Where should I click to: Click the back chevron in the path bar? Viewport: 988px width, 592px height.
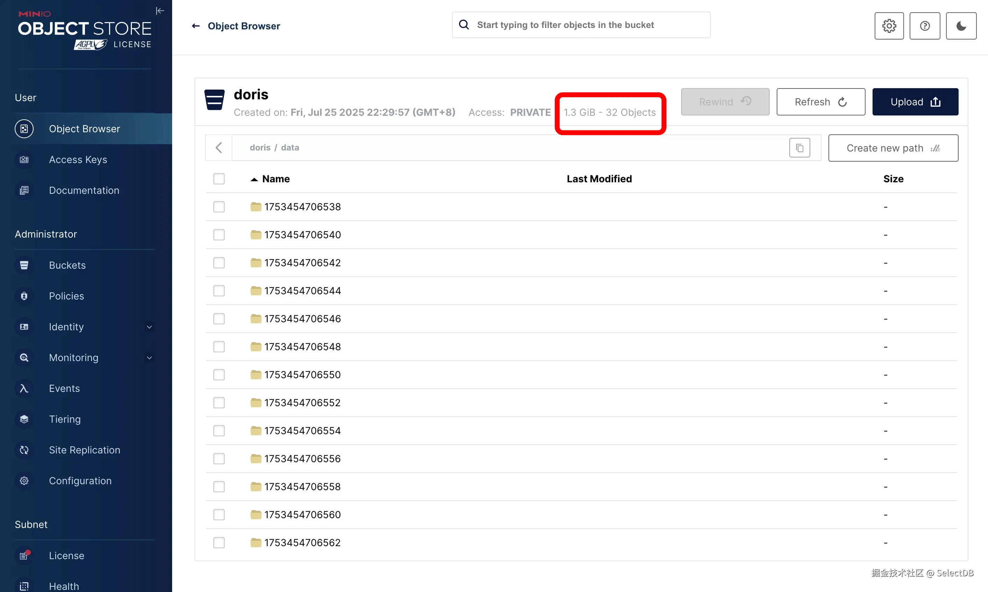(x=219, y=148)
